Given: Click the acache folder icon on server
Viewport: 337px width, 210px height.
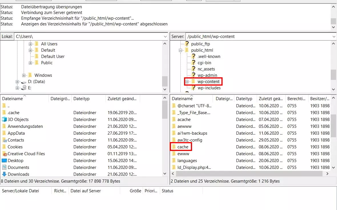Looking at the screenshot, I should tap(174, 119).
